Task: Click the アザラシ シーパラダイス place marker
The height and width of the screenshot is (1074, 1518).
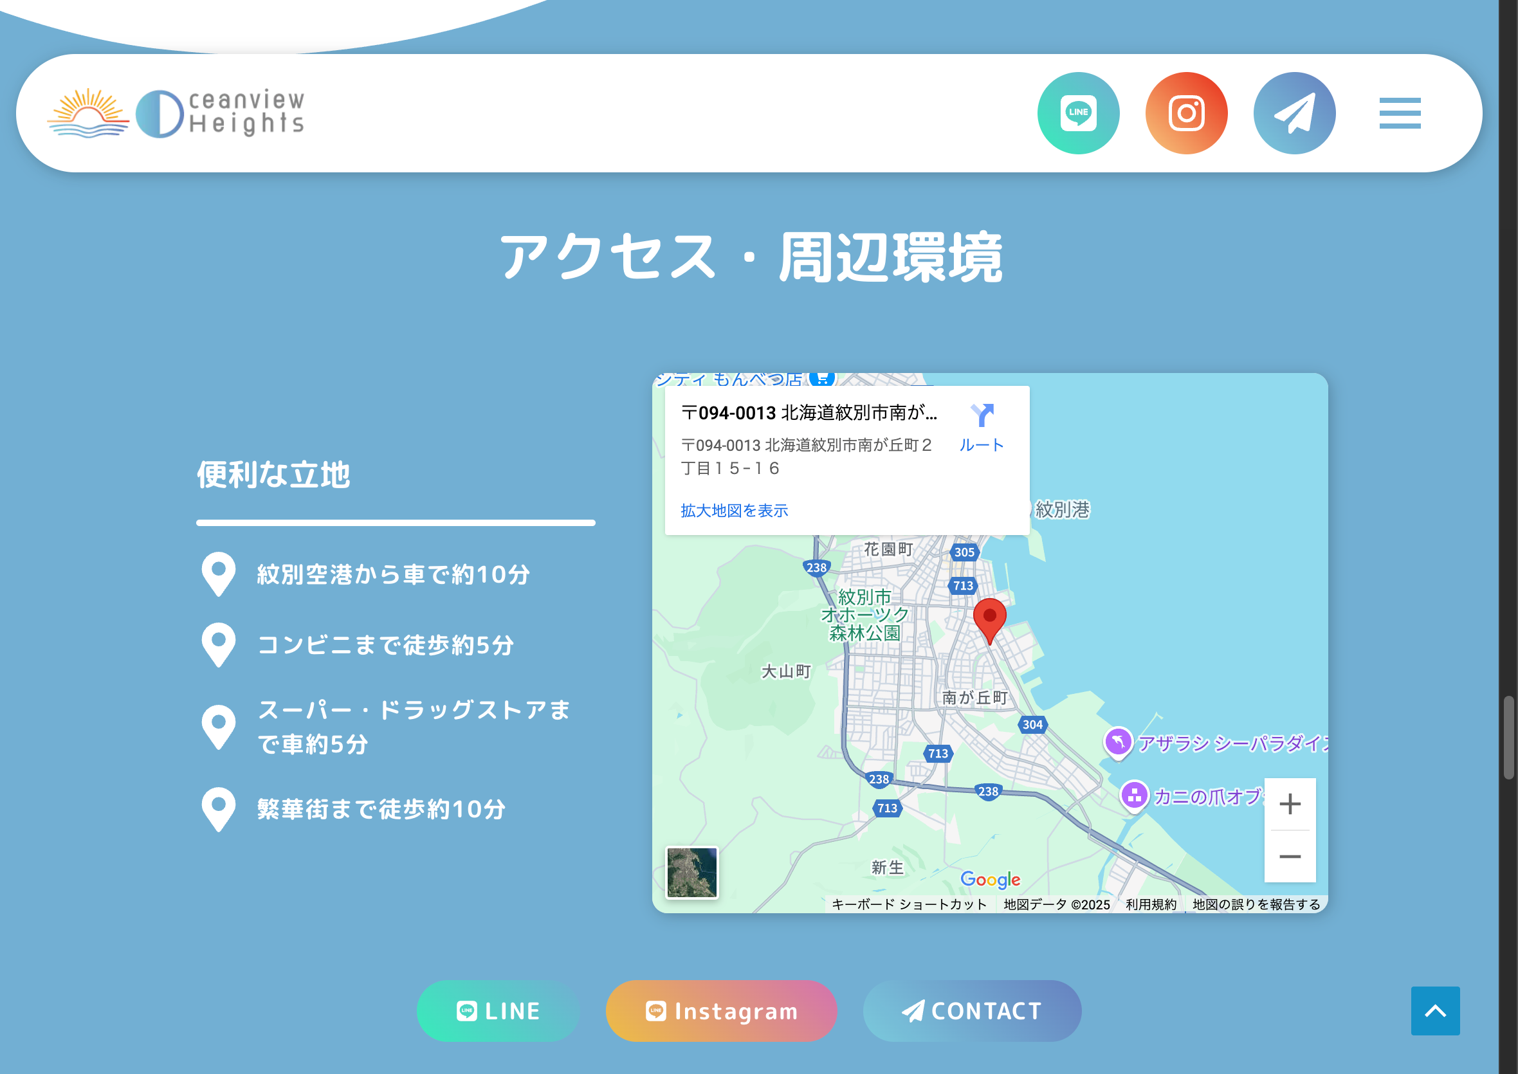Action: (1118, 742)
